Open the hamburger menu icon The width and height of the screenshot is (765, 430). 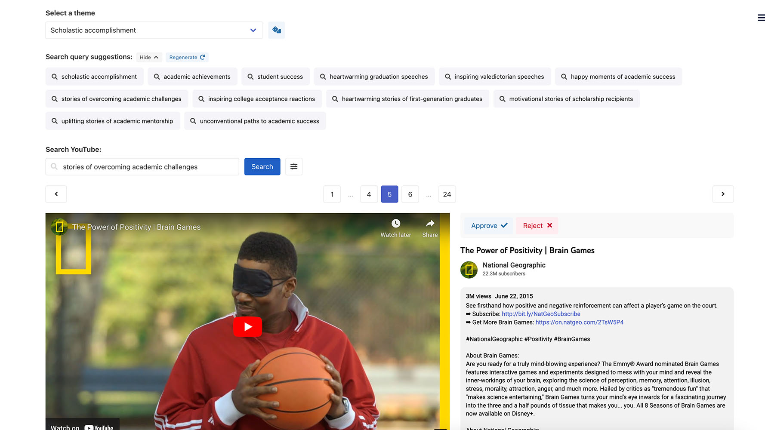(761, 18)
